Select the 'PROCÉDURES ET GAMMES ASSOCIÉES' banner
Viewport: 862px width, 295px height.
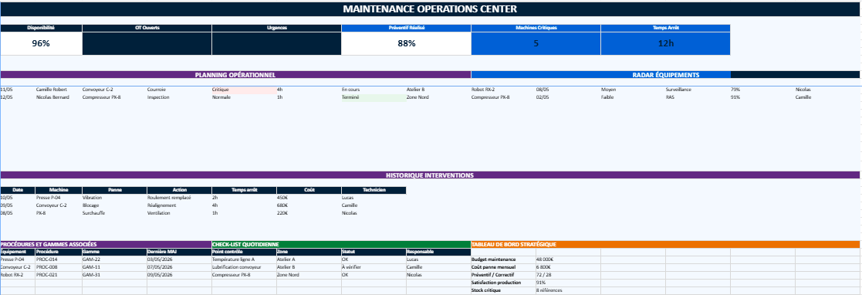tap(106, 244)
